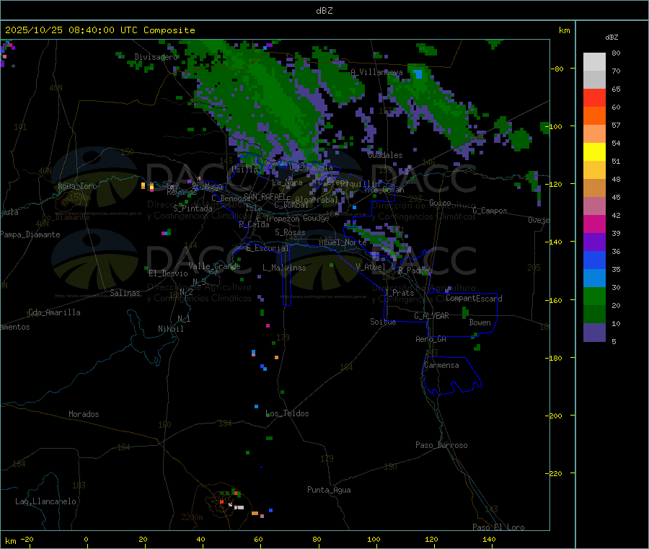Select the 'Guico' map label
The height and width of the screenshot is (549, 649).
tap(440, 203)
